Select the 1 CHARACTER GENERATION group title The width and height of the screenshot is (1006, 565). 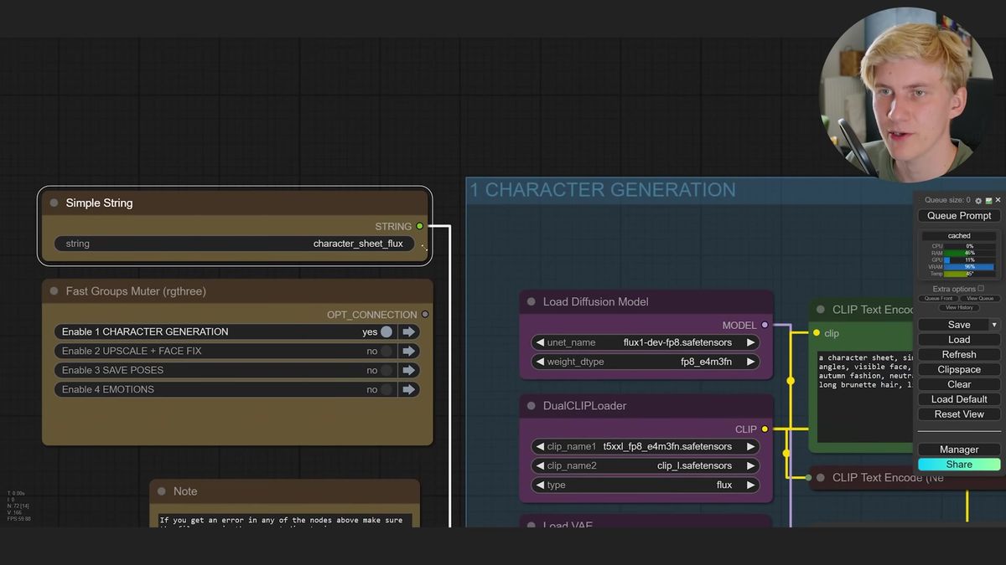603,190
